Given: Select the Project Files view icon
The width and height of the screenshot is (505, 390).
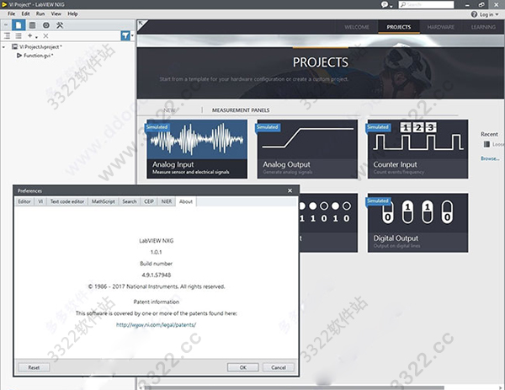Looking at the screenshot, I should pyautogui.click(x=19, y=25).
